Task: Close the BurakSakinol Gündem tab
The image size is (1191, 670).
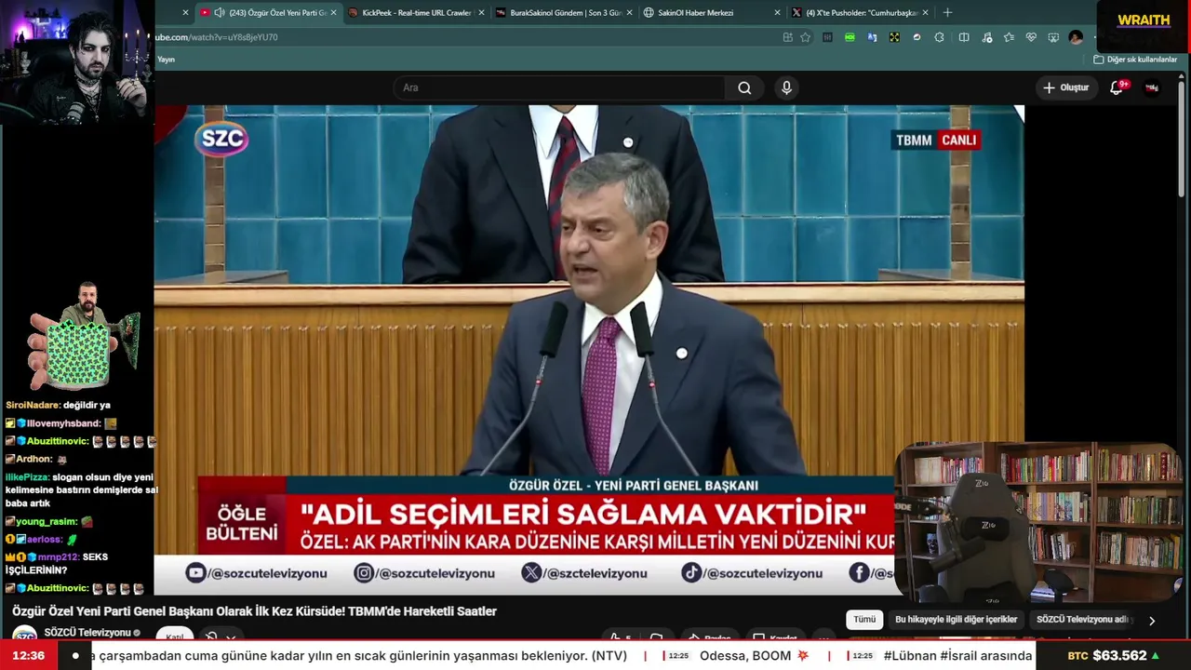Action: coord(629,13)
